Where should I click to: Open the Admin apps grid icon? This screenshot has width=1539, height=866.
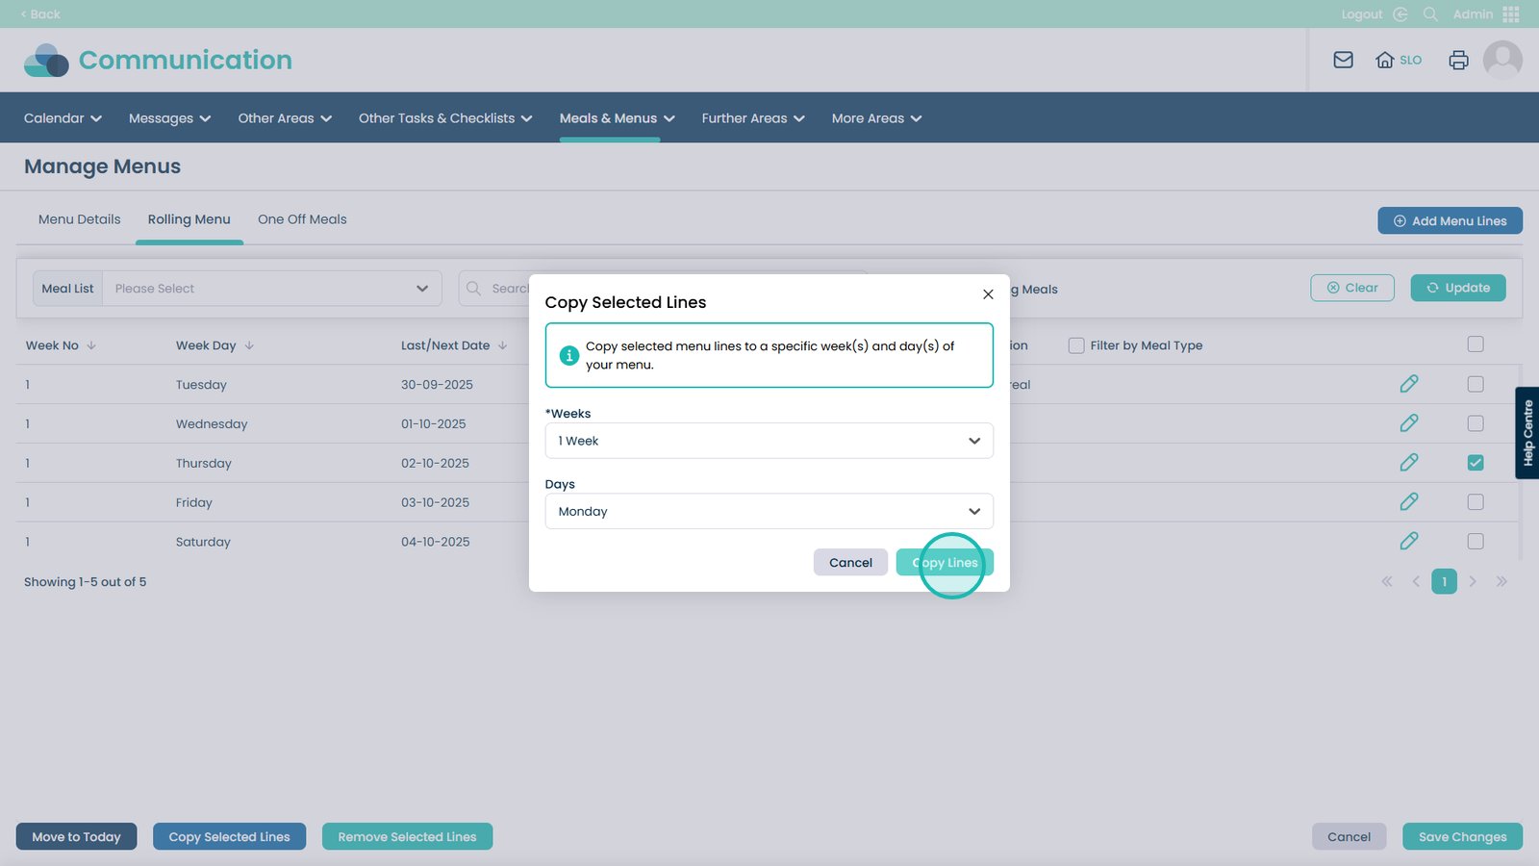[1510, 14]
